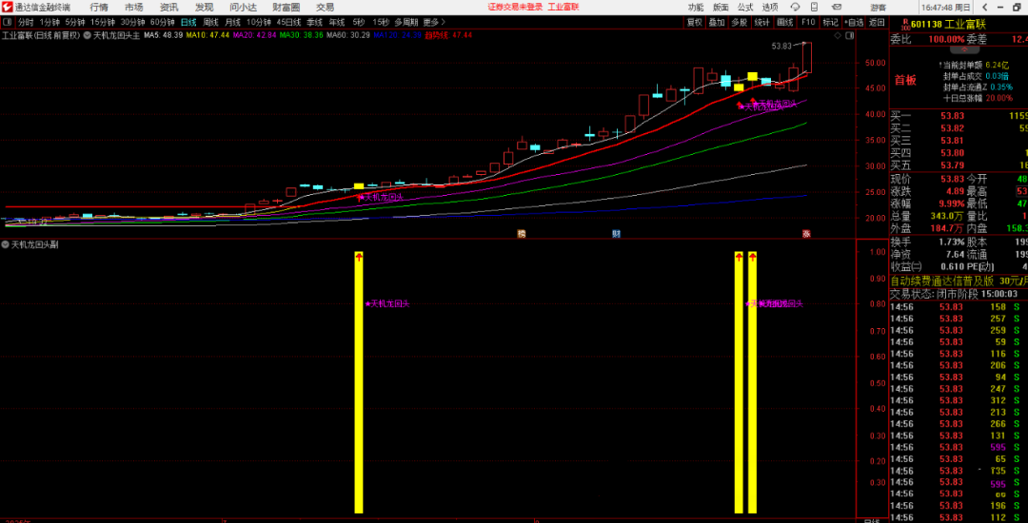Open the 复权 adjustment dropdown
The height and width of the screenshot is (523, 1028).
[695, 22]
